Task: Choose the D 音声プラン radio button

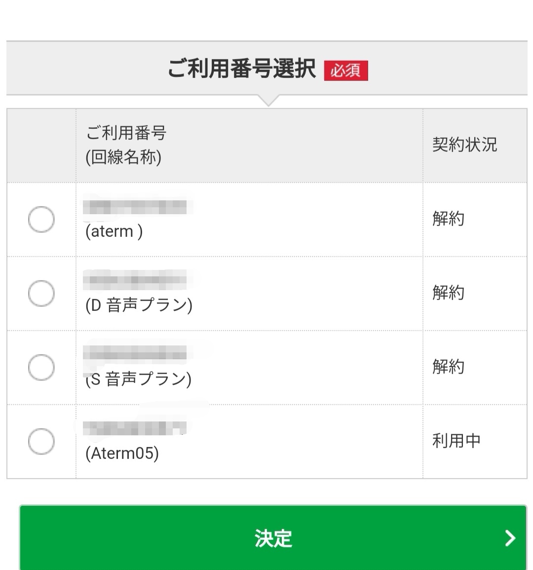Action: click(41, 294)
